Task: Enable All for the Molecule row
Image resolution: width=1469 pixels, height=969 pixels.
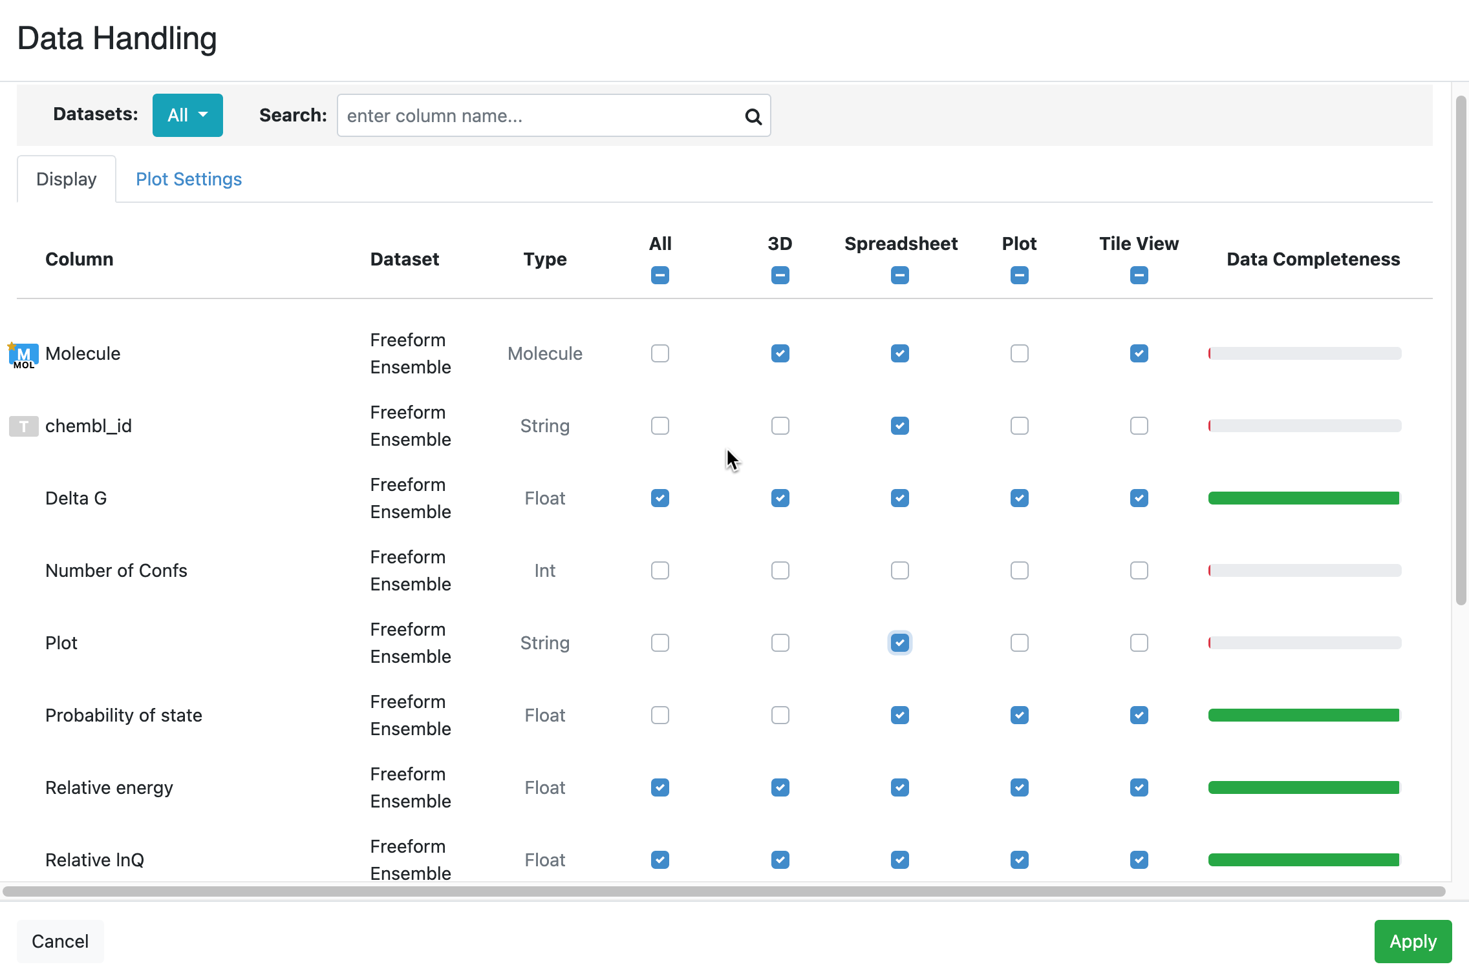Action: point(660,353)
